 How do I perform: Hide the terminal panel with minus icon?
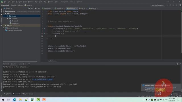pos(181,64)
